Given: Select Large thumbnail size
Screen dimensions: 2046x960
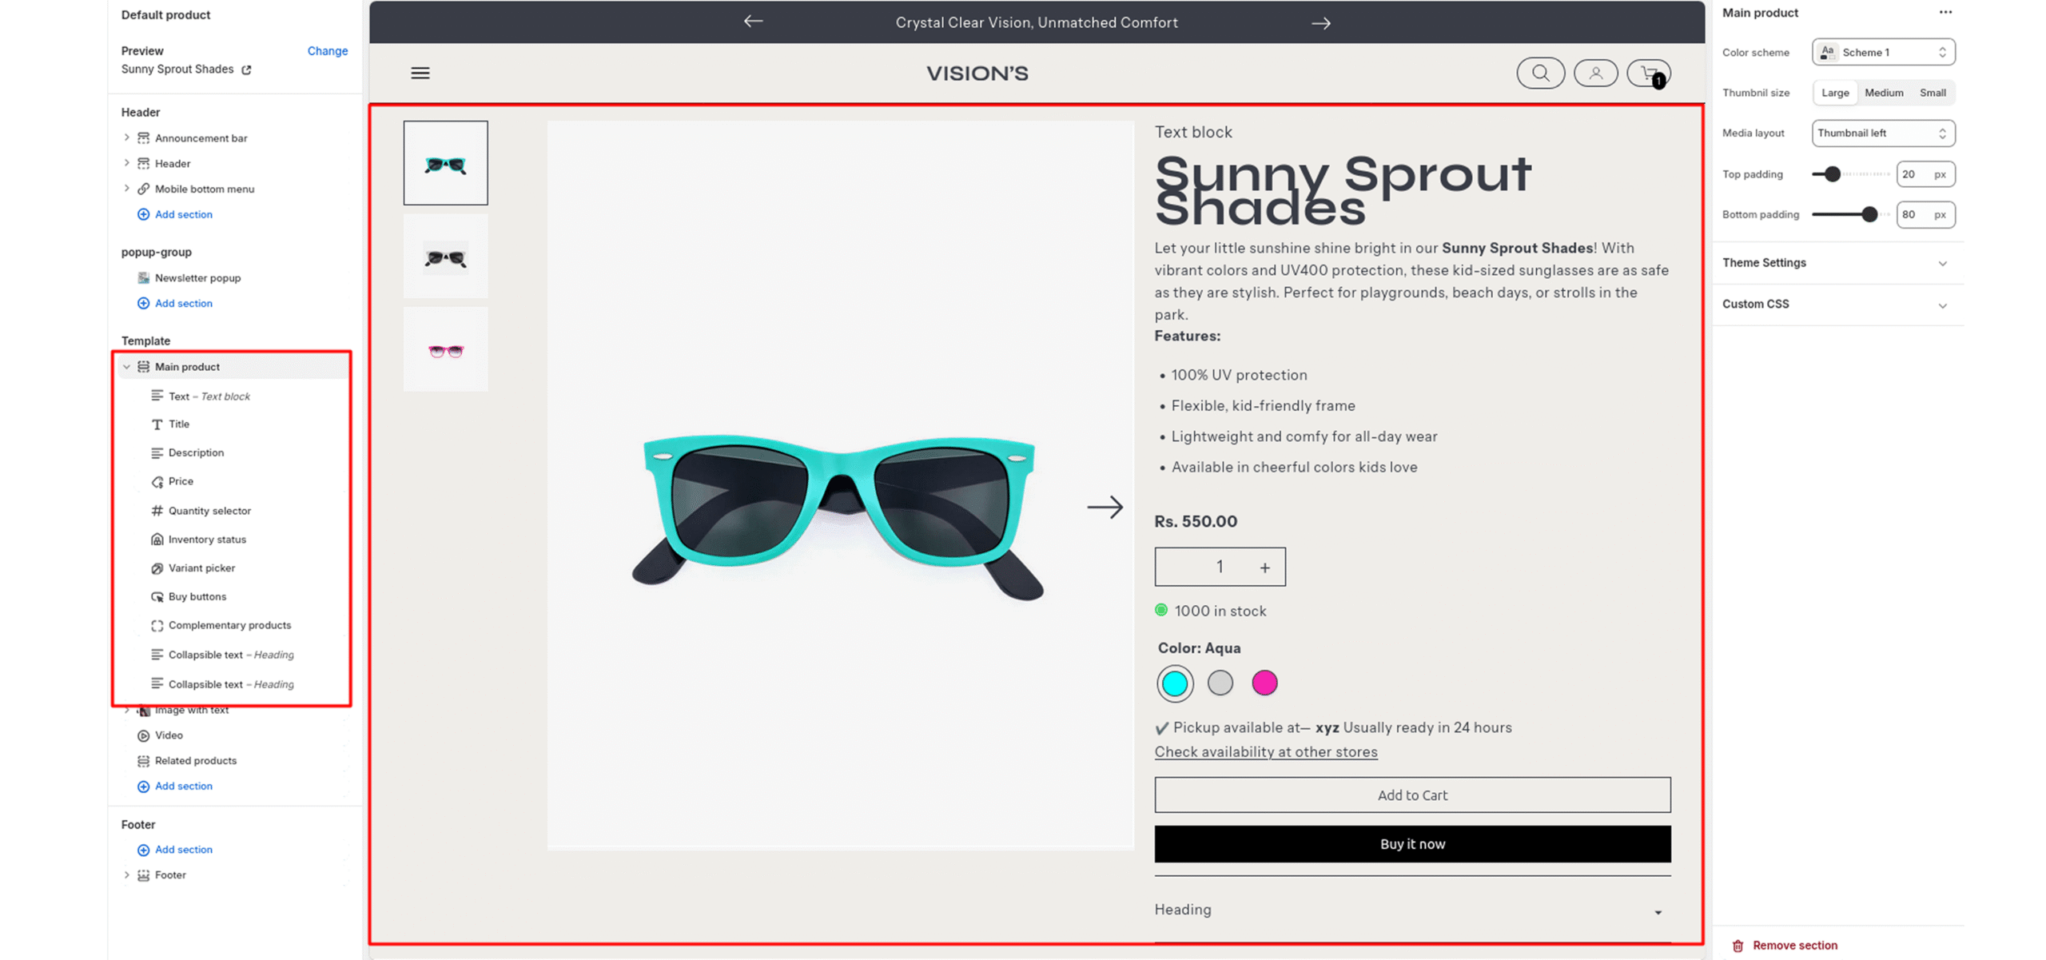Looking at the screenshot, I should pos(1835,93).
